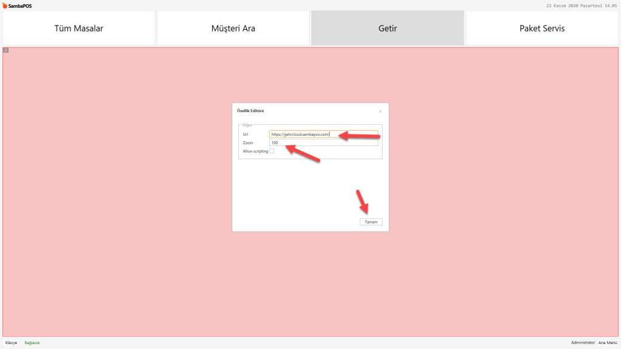Select the Getir tab
Image resolution: width=621 pixels, height=349 pixels.
[387, 28]
